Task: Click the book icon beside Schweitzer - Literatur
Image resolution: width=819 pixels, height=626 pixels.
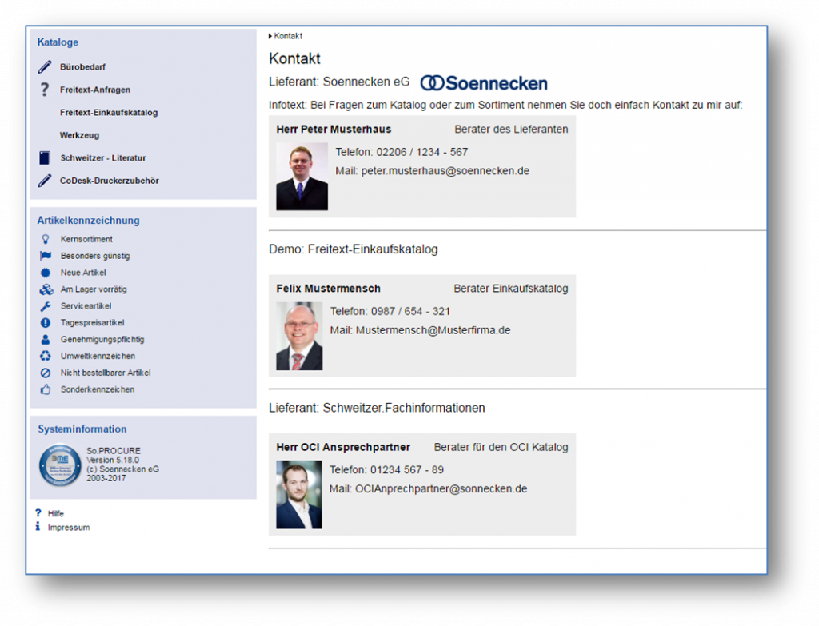Action: (45, 157)
